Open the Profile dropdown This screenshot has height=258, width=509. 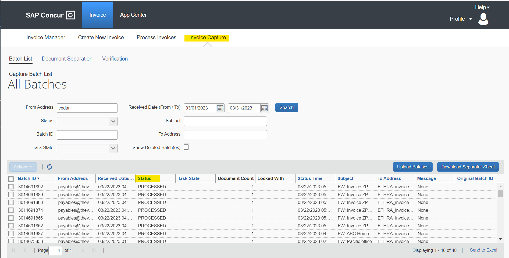pos(461,19)
